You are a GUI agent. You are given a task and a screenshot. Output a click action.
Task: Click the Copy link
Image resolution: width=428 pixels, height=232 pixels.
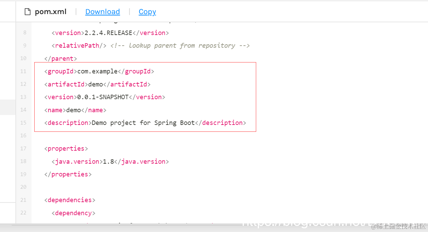point(147,12)
